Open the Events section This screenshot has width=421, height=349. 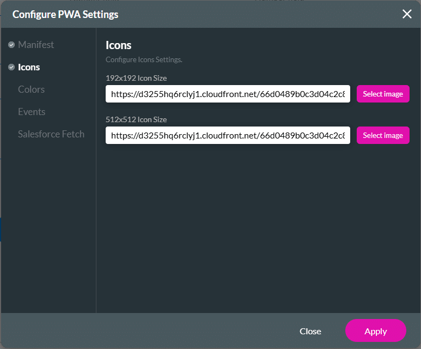pos(32,112)
